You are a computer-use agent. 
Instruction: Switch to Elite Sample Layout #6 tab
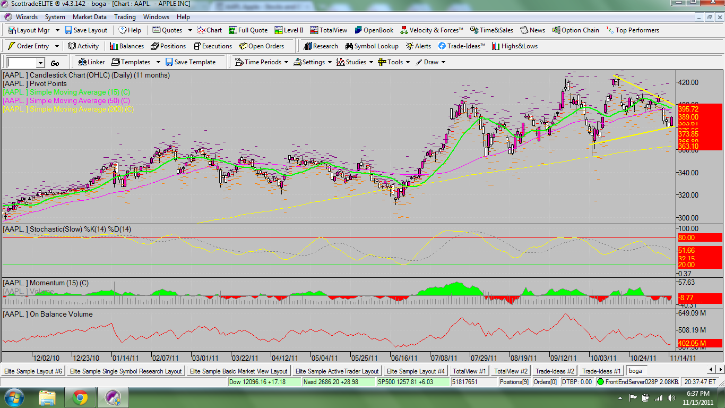[x=33, y=371]
